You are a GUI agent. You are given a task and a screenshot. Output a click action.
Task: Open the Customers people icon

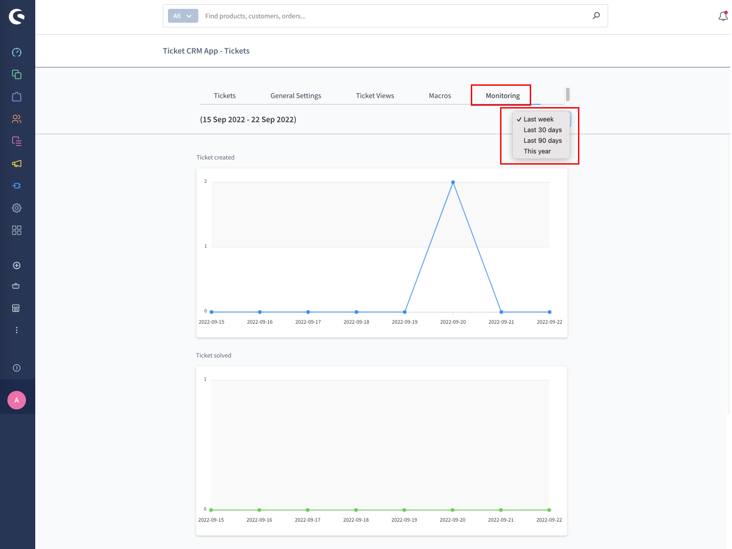coord(17,119)
